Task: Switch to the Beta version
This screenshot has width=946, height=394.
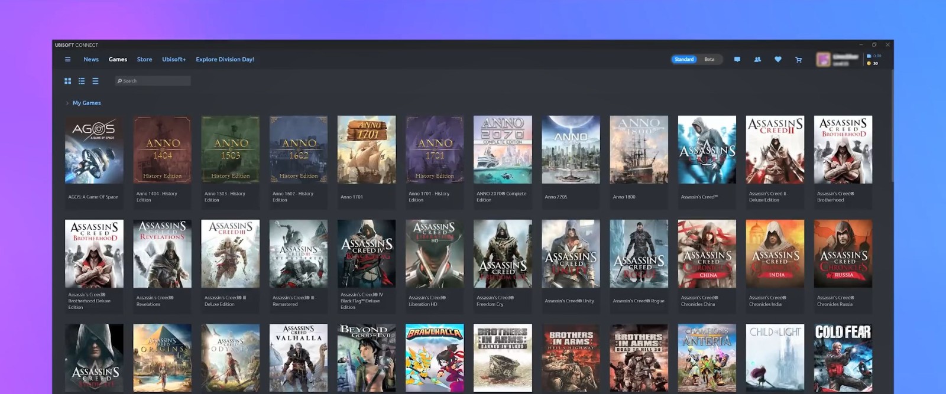Action: (x=710, y=59)
